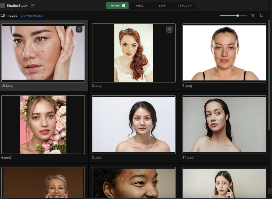Click the green checkmark on the Import tab
The width and height of the screenshot is (272, 199).
pyautogui.click(x=124, y=5)
